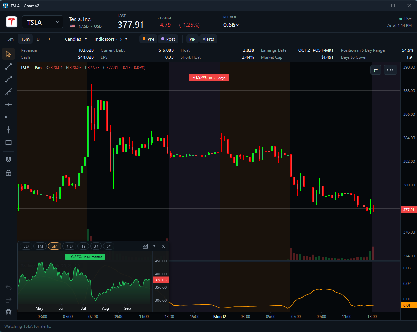Viewport: 417px width, 332px height.
Task: Switch to the D daily timeframe
Action: (38, 39)
